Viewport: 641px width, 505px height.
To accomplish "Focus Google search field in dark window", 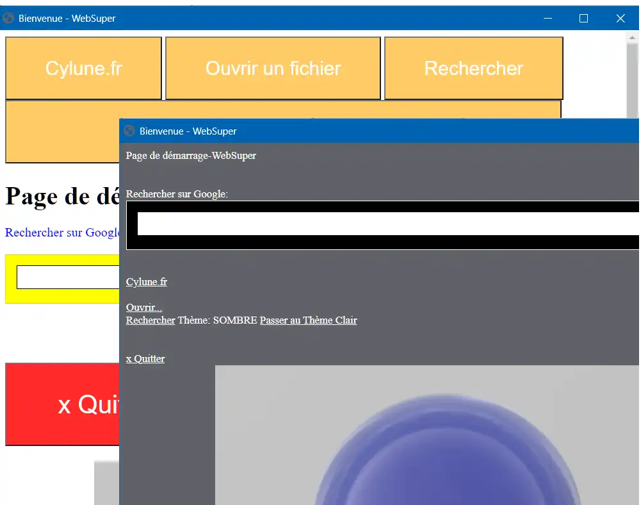I will [x=388, y=224].
